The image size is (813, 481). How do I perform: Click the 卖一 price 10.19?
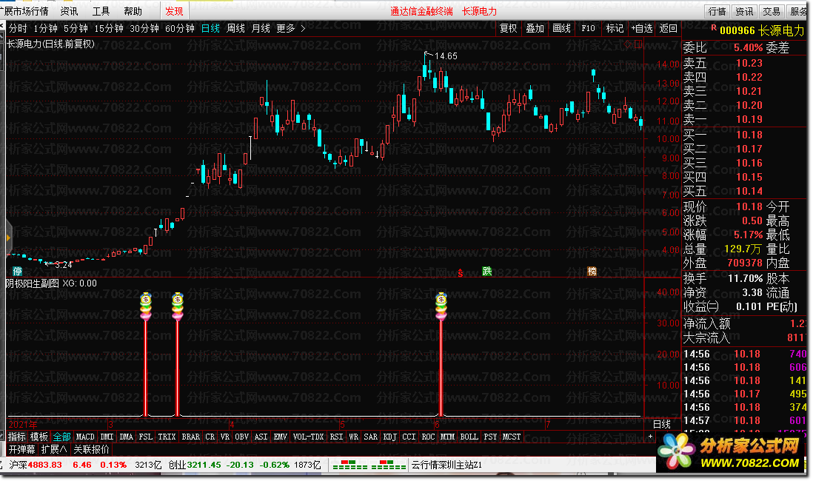pyautogui.click(x=749, y=119)
